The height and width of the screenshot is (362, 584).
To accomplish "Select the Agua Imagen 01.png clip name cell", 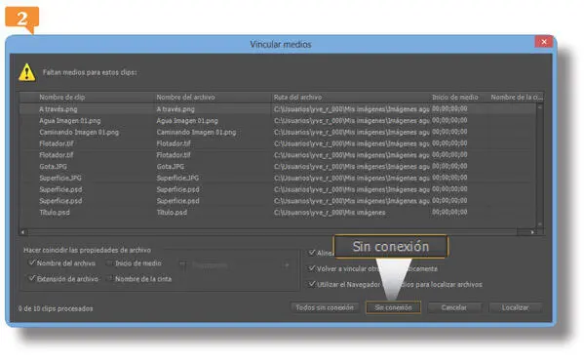I will (x=70, y=121).
